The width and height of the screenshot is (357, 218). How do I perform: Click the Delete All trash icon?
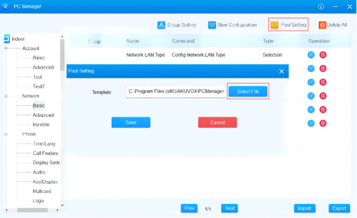point(322,25)
